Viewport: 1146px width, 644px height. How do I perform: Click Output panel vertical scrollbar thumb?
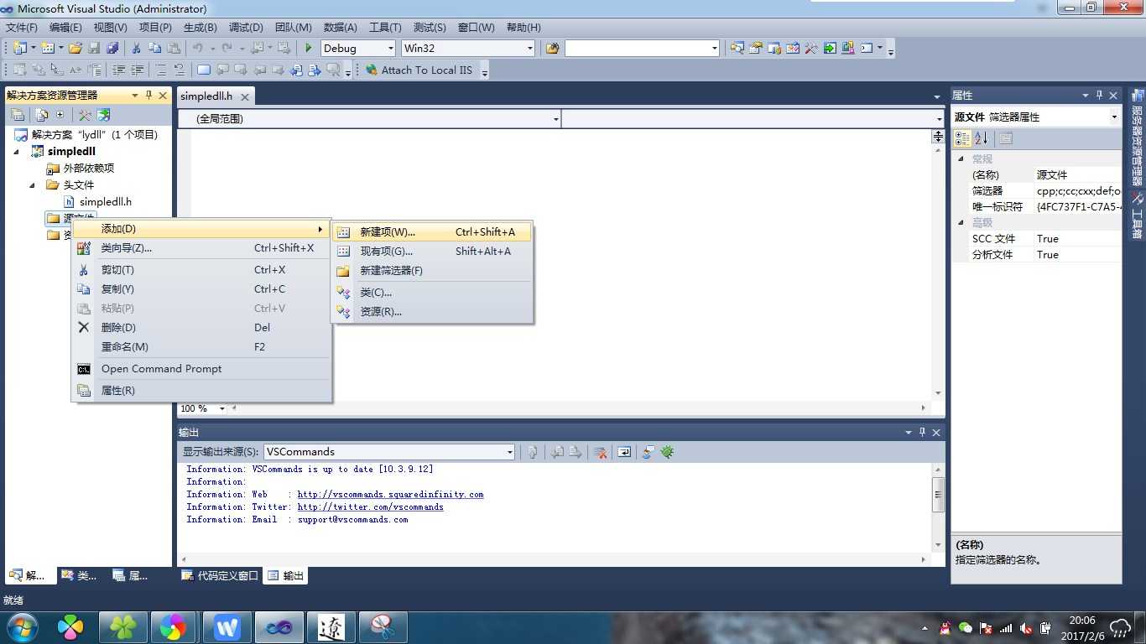pyautogui.click(x=938, y=495)
